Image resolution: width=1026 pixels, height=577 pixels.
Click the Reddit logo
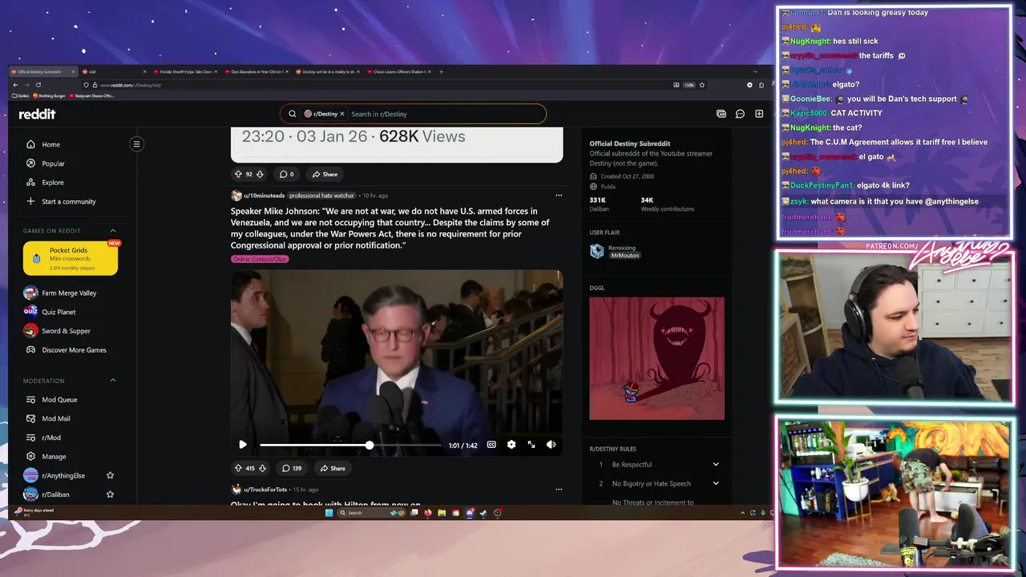tap(37, 114)
